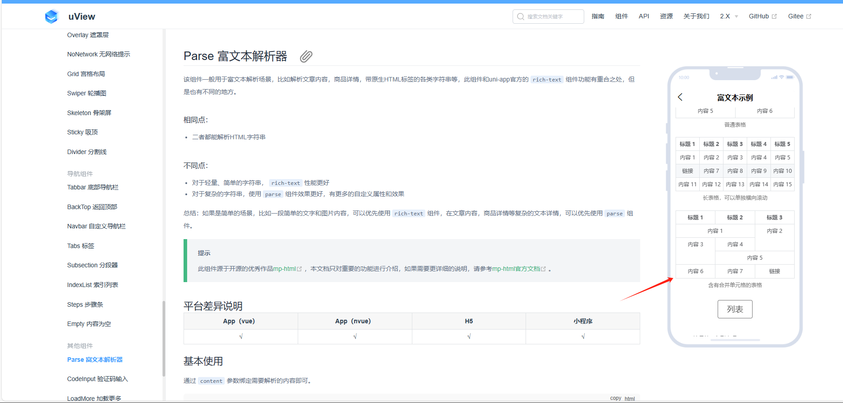Click the external link icon next to Gitee

809,17
